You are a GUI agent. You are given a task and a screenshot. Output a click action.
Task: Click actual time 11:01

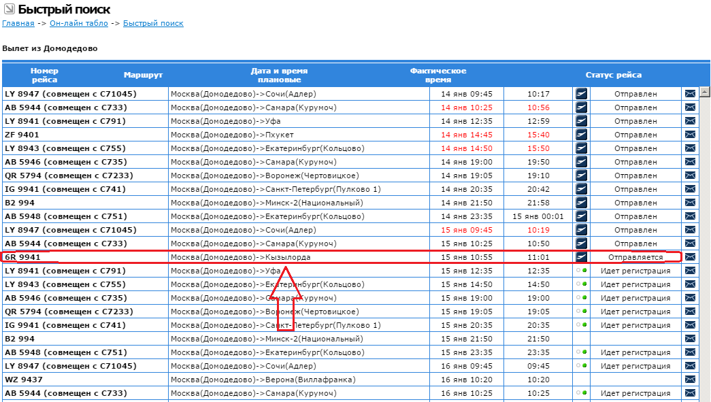(538, 257)
